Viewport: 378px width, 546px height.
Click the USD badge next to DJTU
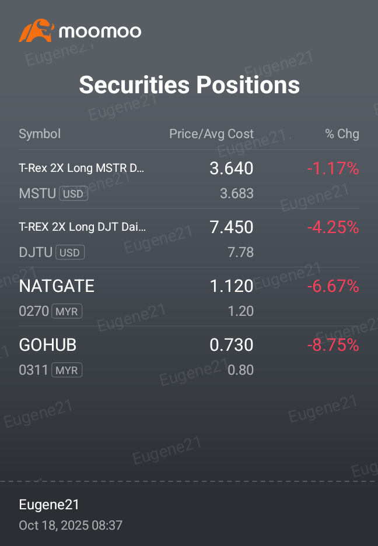pos(70,252)
